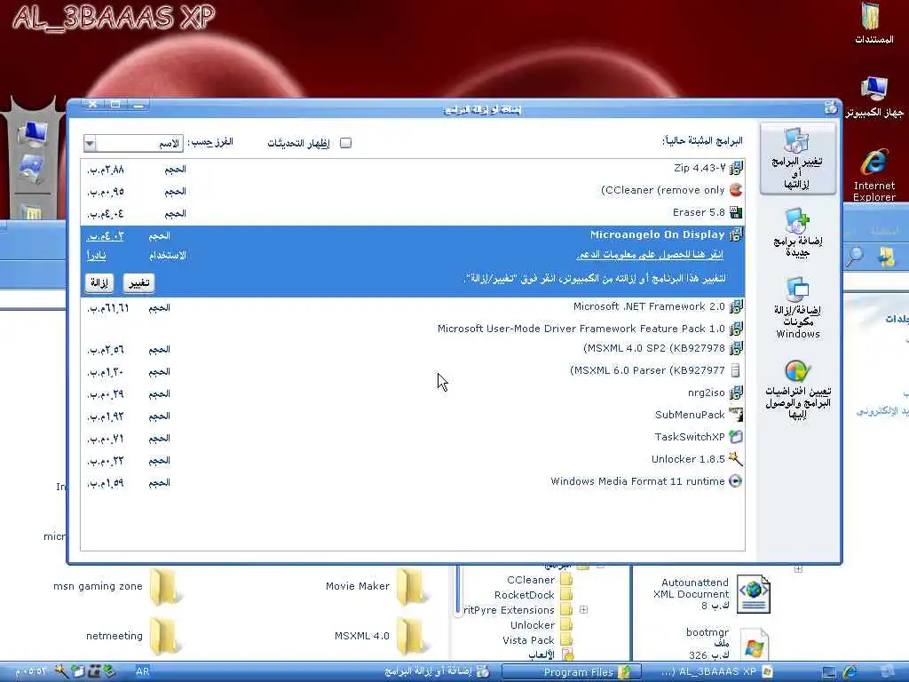
Task: Open the netmeeting folder icon
Action: (x=166, y=637)
